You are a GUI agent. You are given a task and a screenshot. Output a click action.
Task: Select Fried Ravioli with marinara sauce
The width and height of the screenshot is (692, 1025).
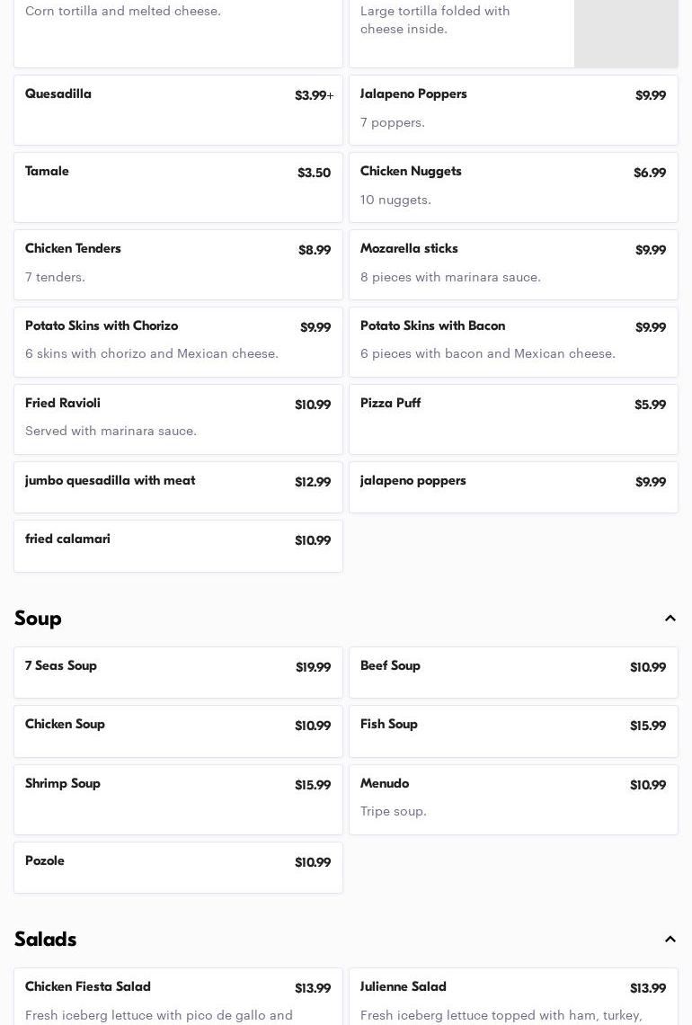(178, 419)
